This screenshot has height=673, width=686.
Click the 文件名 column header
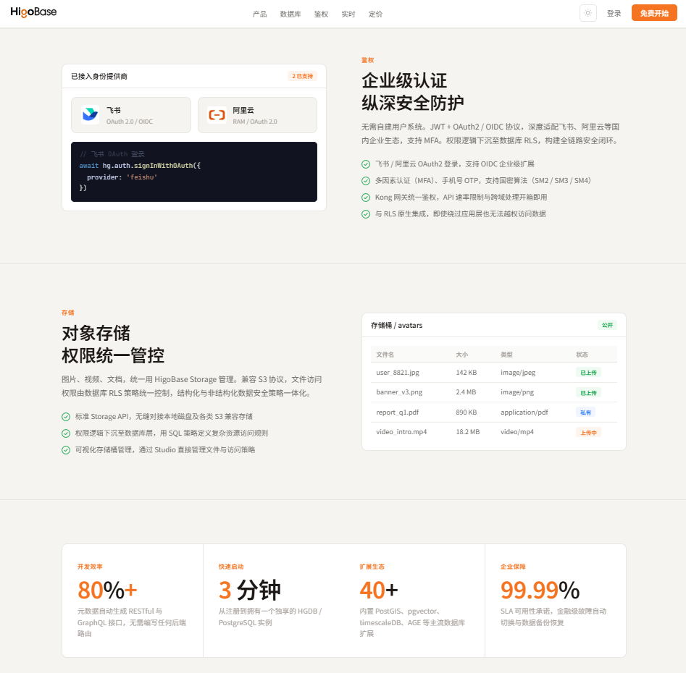tap(385, 355)
